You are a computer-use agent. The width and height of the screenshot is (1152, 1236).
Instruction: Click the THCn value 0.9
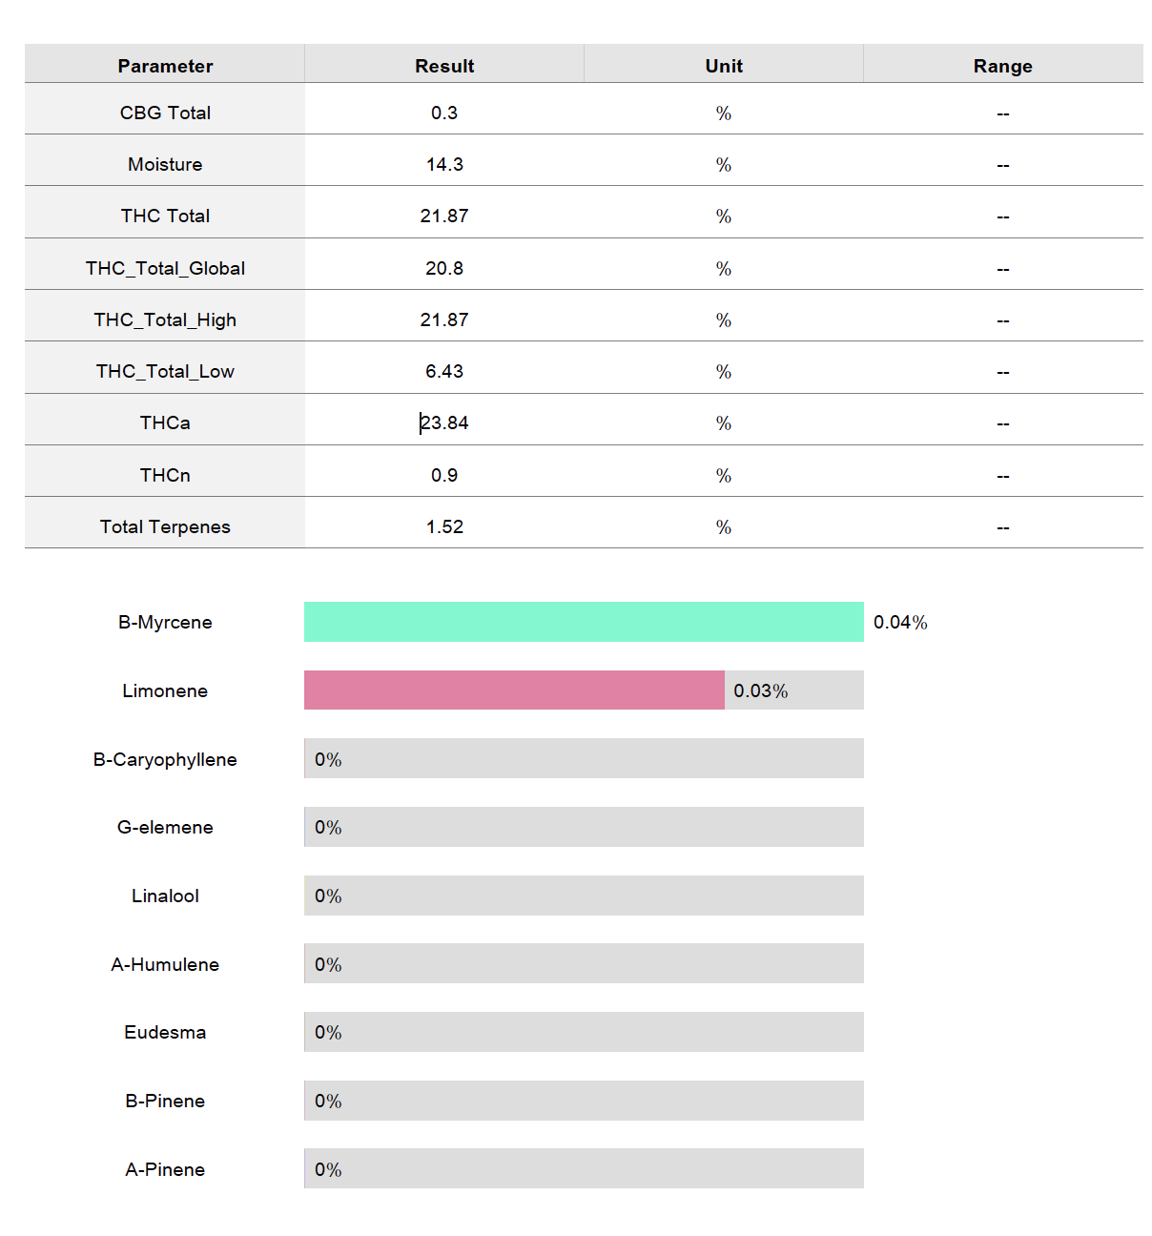[444, 475]
